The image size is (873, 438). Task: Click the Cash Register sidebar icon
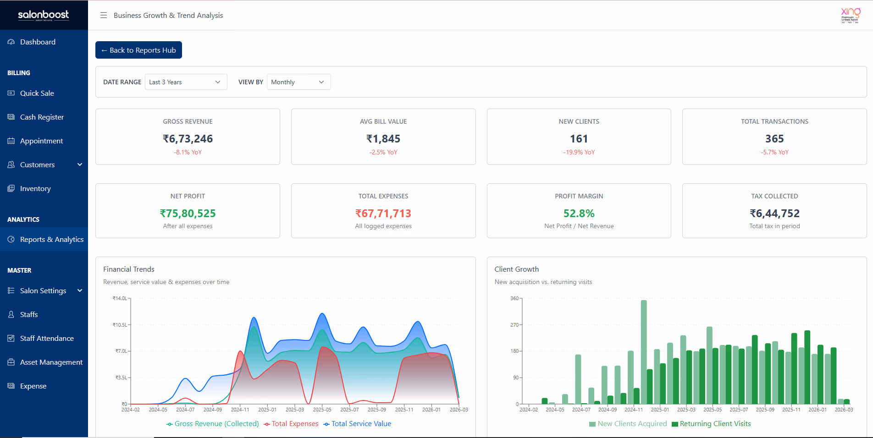(11, 117)
